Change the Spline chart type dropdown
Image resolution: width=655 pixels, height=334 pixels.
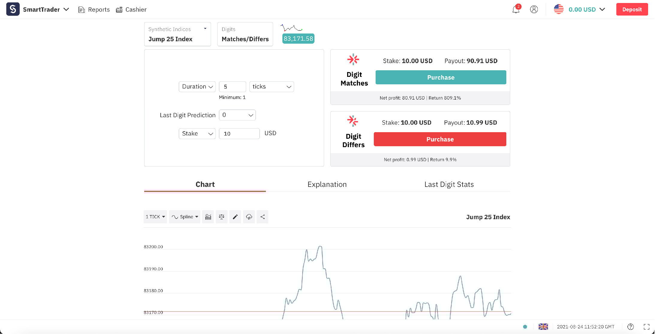click(x=184, y=217)
